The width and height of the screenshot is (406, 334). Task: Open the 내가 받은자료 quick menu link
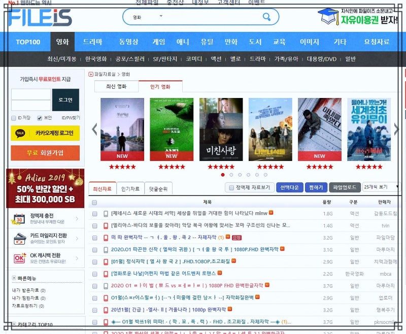point(28,290)
